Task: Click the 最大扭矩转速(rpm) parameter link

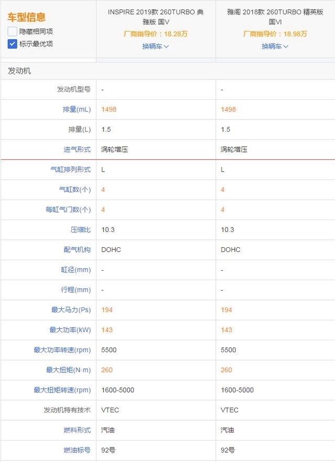Action: (62, 390)
